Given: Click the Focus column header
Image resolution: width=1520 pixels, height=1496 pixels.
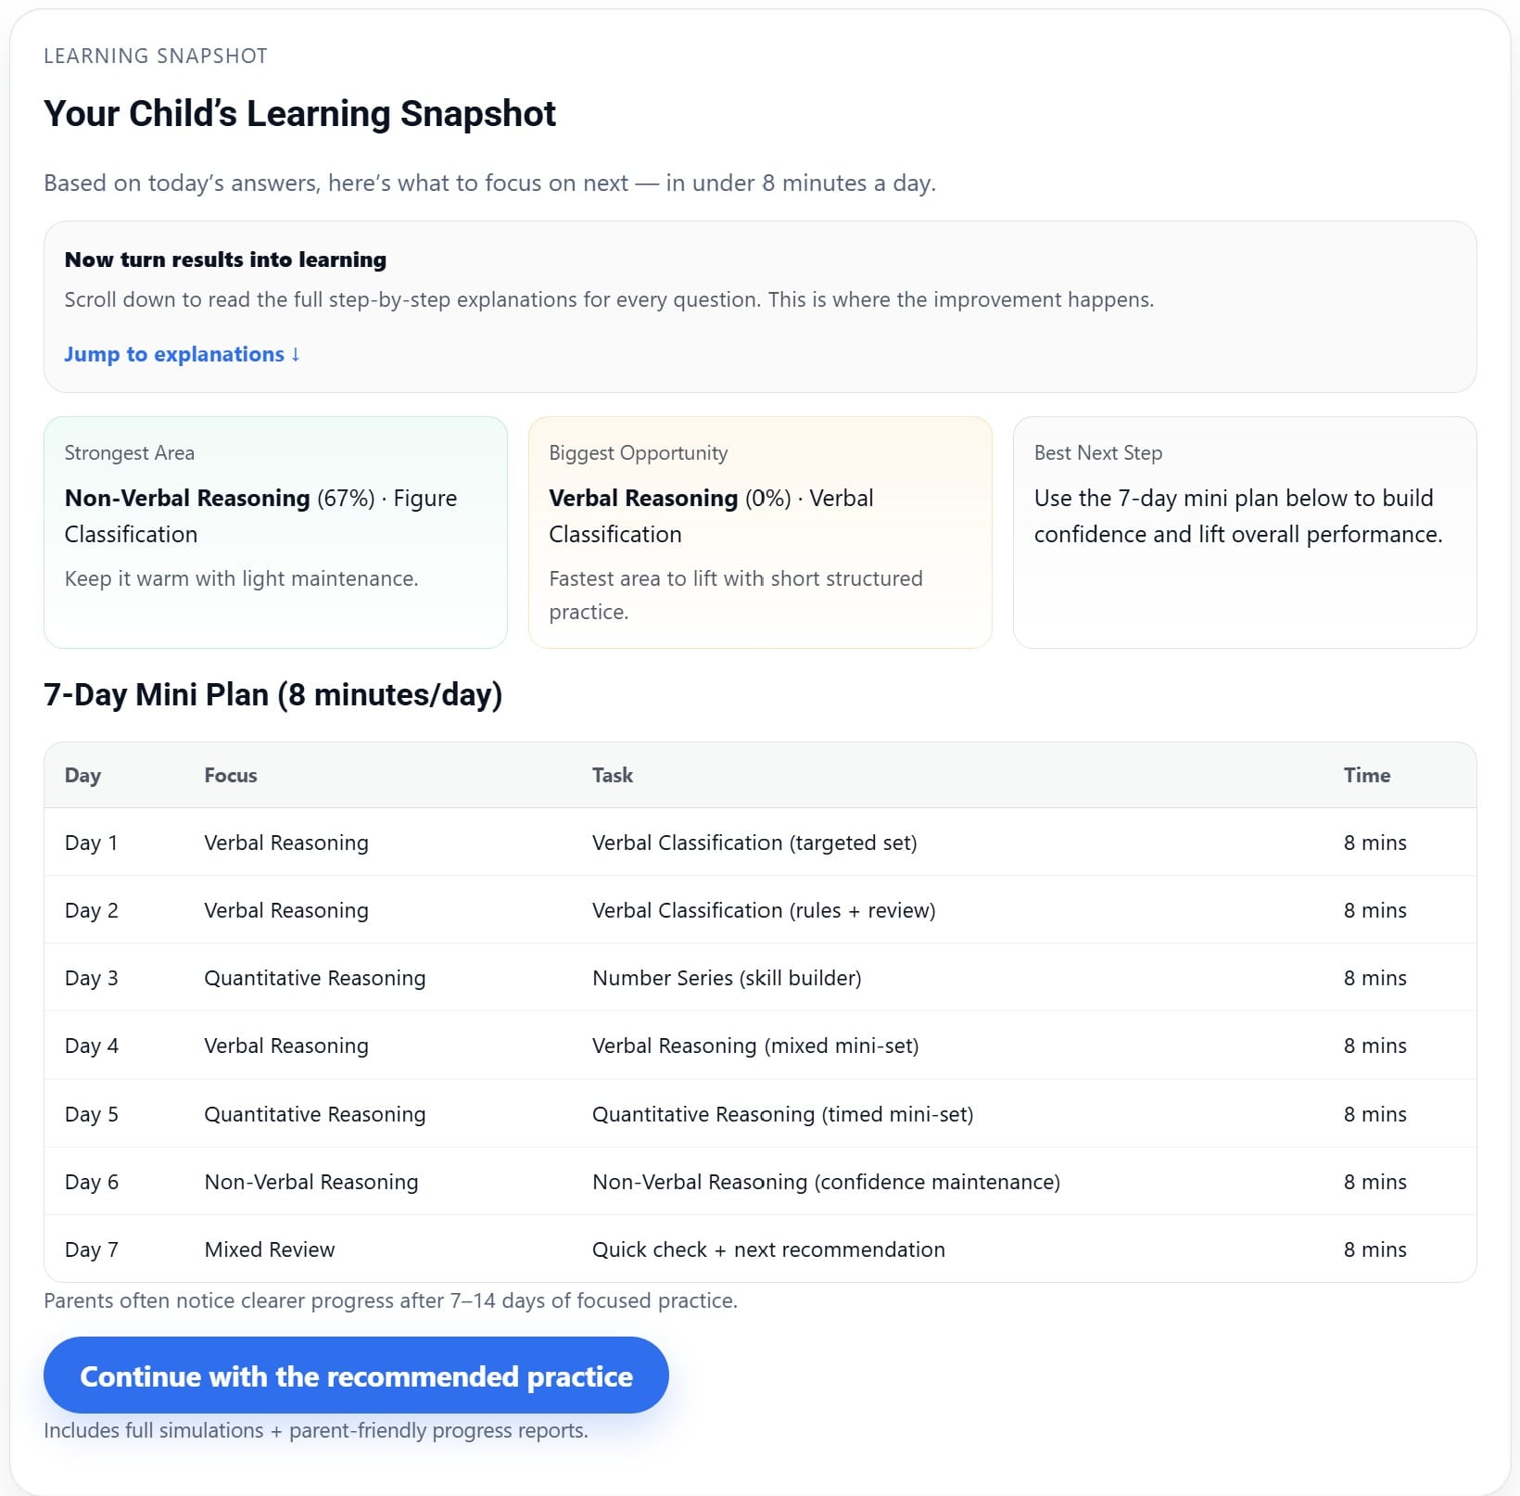Looking at the screenshot, I should [230, 775].
